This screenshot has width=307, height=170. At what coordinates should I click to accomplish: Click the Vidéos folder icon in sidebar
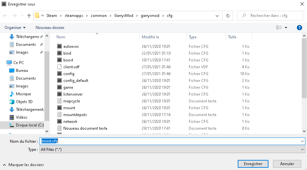point(12,117)
